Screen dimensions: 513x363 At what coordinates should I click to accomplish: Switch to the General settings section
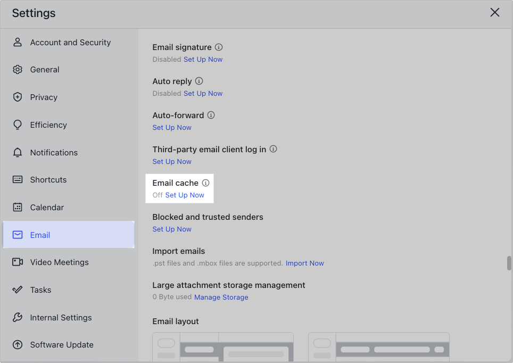click(45, 70)
